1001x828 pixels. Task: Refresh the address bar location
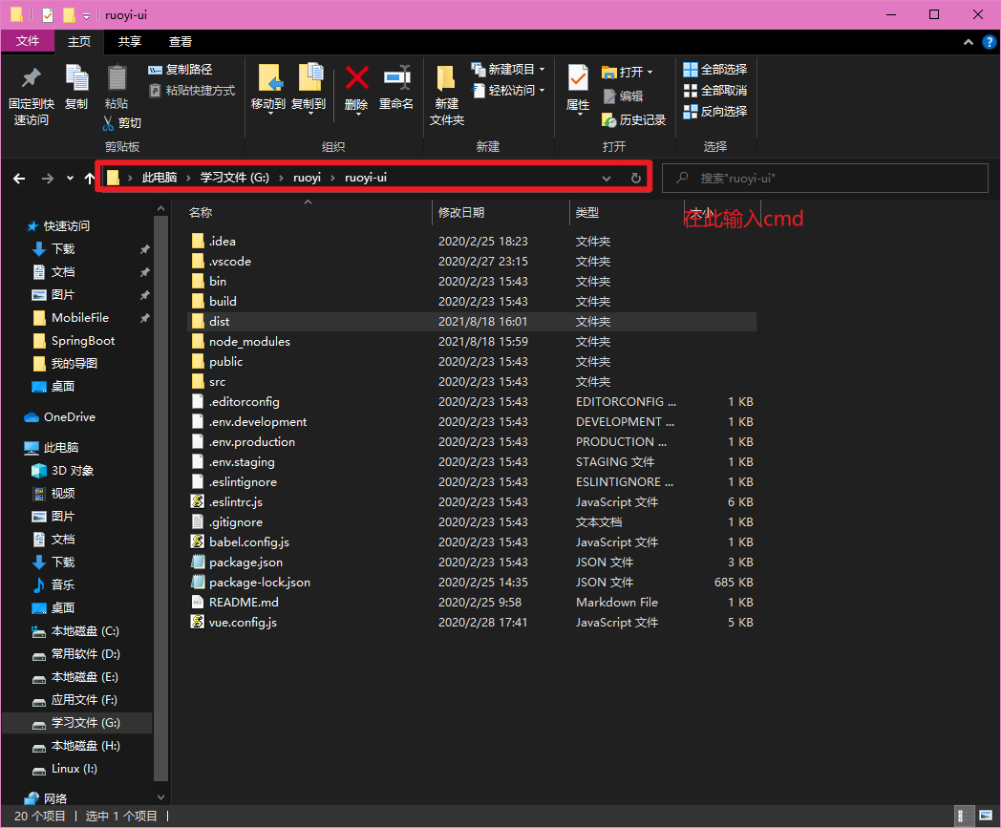point(636,179)
